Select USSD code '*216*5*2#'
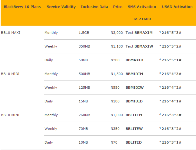This screenshot has width=196, height=150. pos(170,46)
